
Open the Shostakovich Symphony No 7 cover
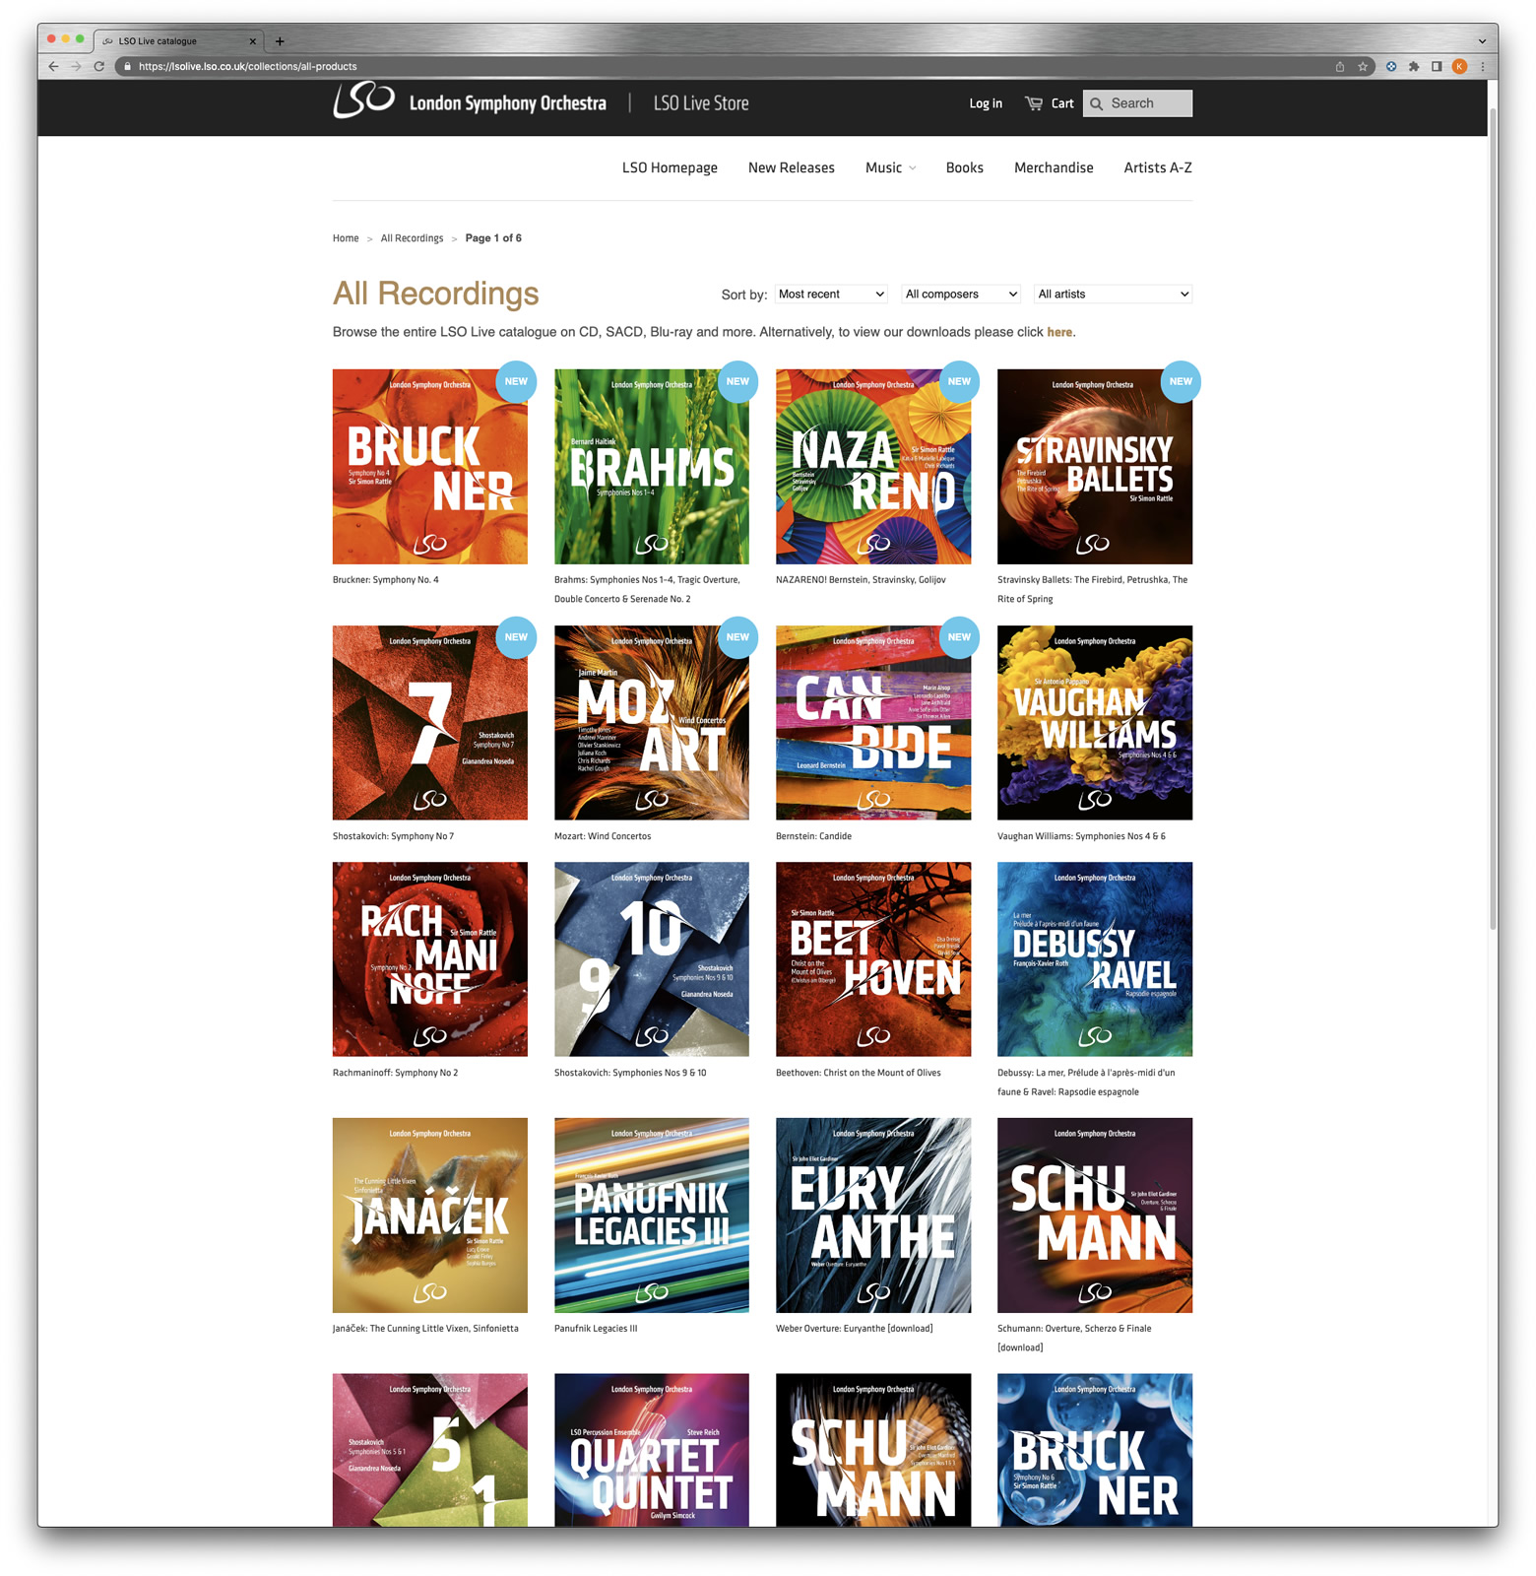point(430,723)
